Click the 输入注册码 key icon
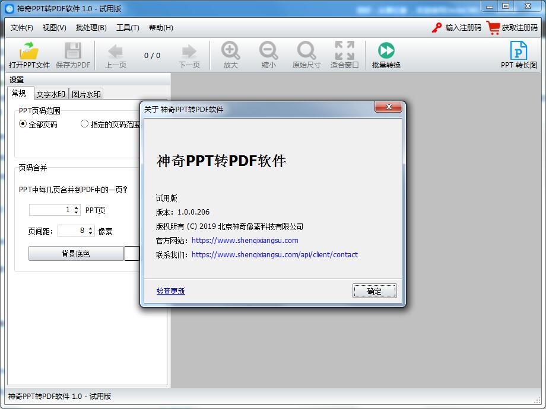Image resolution: width=546 pixels, height=409 pixels. click(x=436, y=27)
